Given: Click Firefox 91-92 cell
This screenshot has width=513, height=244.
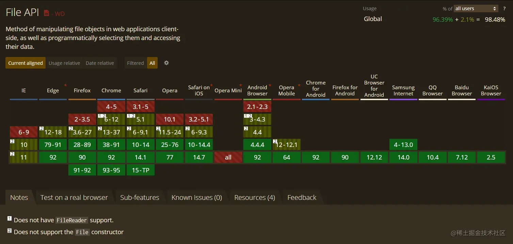Looking at the screenshot, I should (82, 170).
